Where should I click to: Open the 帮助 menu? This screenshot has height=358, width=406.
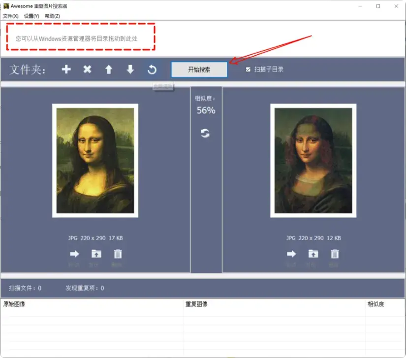click(x=52, y=16)
